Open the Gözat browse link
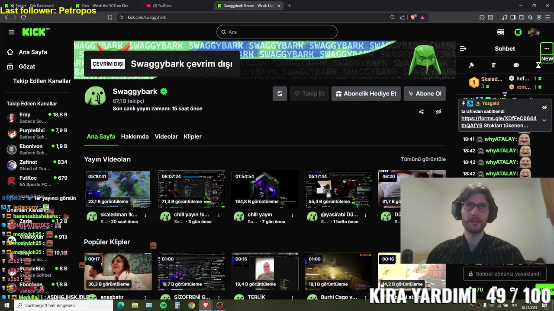The image size is (554, 311). pyautogui.click(x=27, y=67)
